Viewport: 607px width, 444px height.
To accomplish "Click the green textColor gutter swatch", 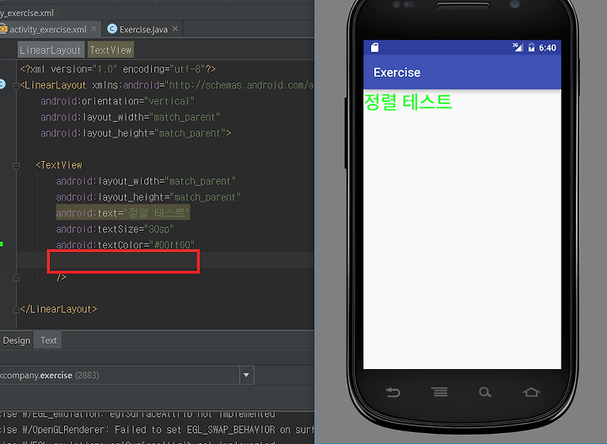I will (x=2, y=244).
